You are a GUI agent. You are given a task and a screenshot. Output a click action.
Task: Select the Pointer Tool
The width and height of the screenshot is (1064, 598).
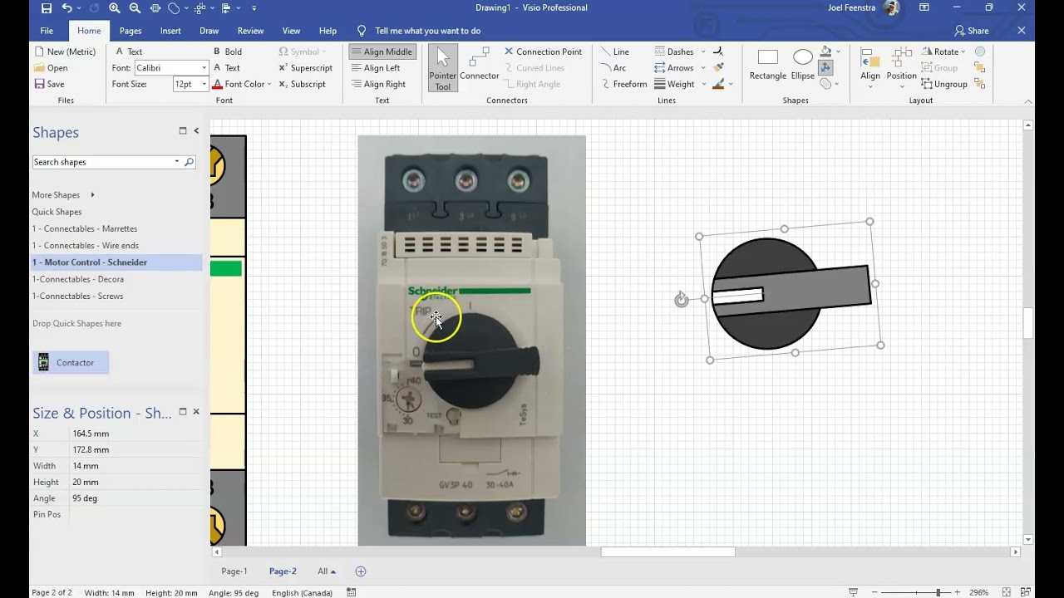click(x=442, y=68)
